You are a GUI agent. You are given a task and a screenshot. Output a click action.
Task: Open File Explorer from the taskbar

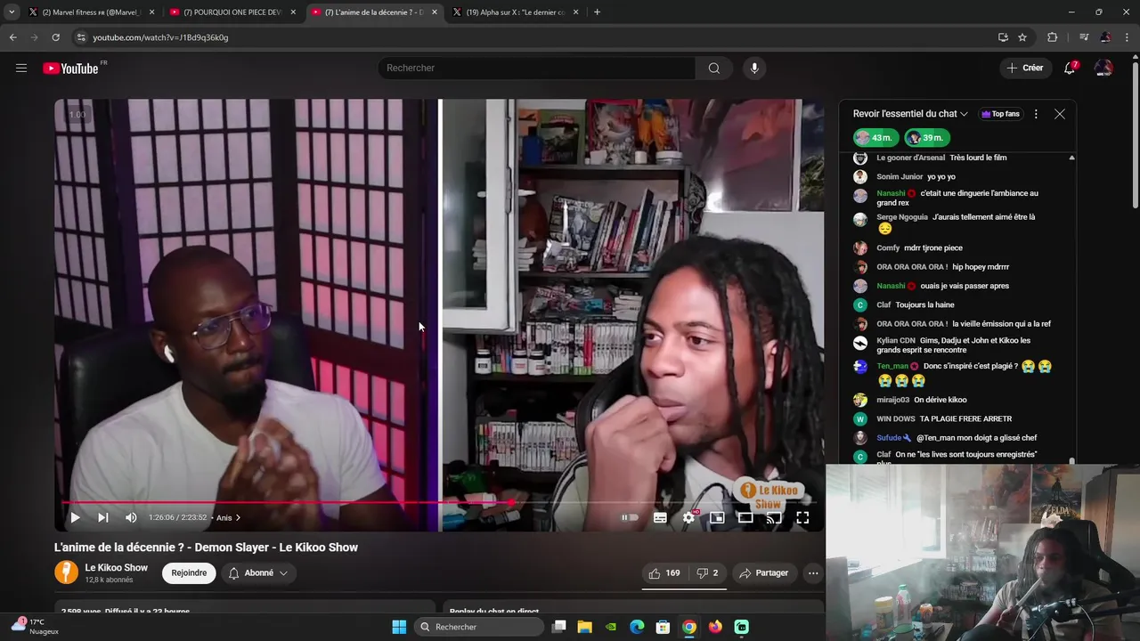tap(585, 627)
